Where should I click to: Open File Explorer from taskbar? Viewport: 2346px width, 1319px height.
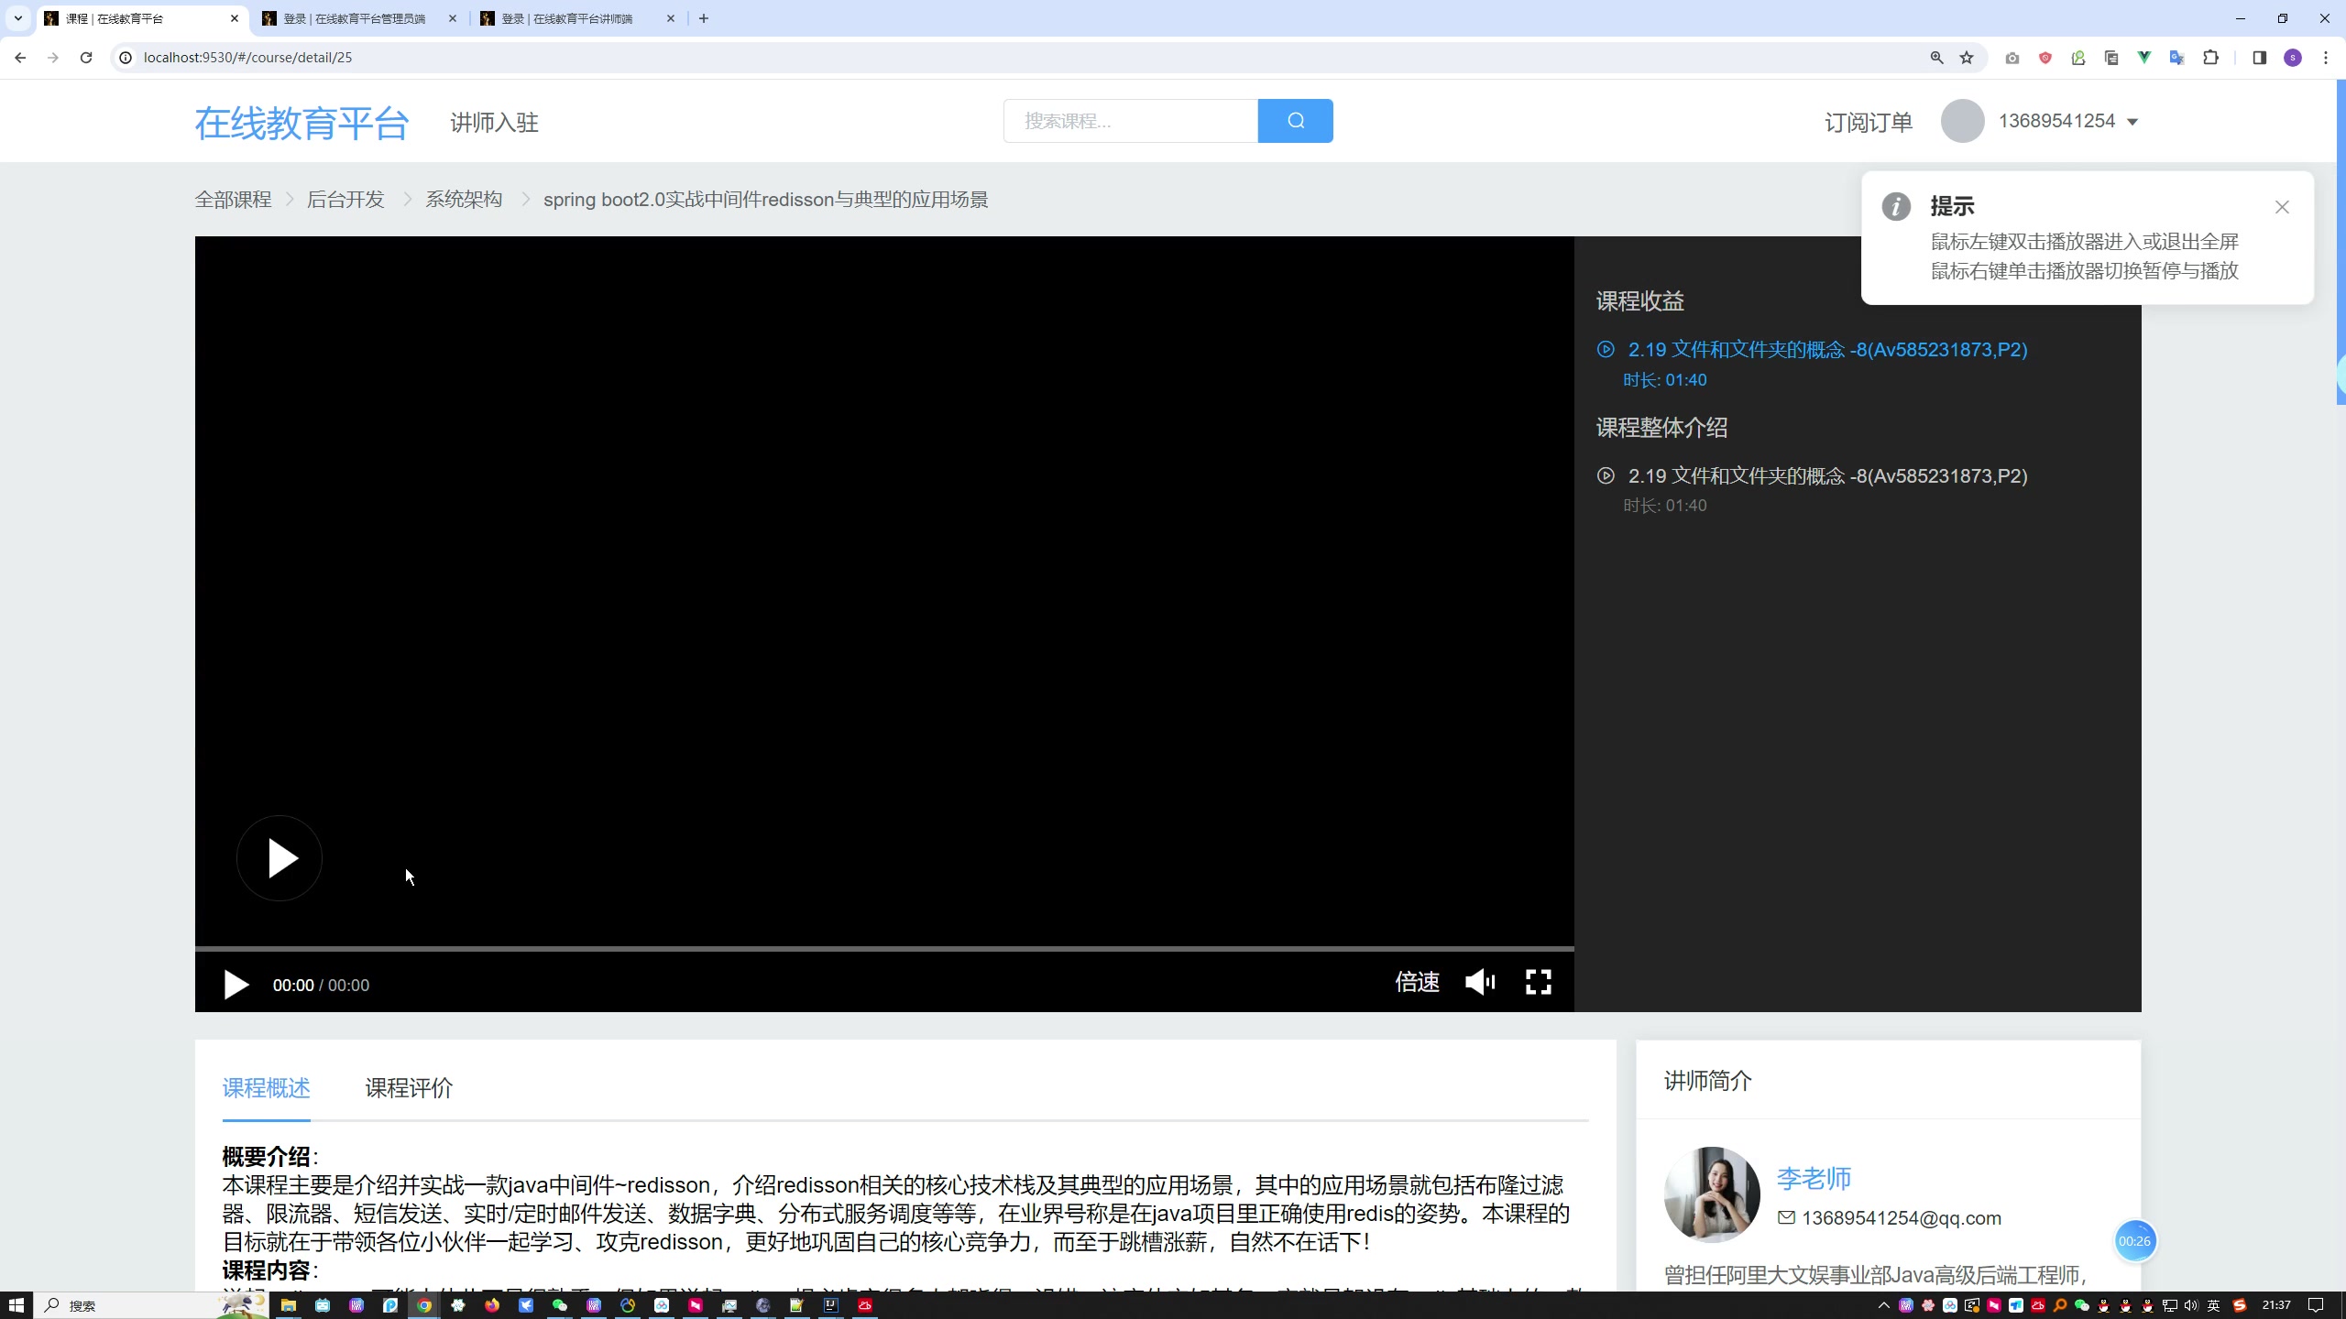point(288,1305)
